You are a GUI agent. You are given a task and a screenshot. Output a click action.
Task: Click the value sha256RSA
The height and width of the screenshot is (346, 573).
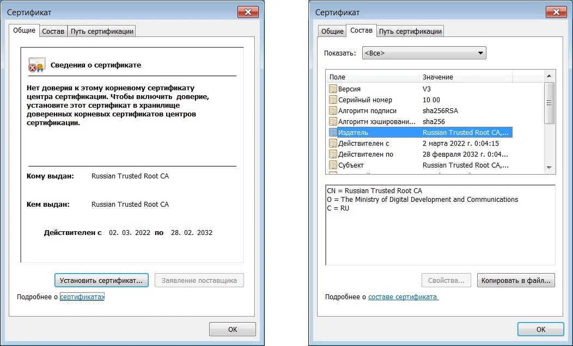point(440,110)
